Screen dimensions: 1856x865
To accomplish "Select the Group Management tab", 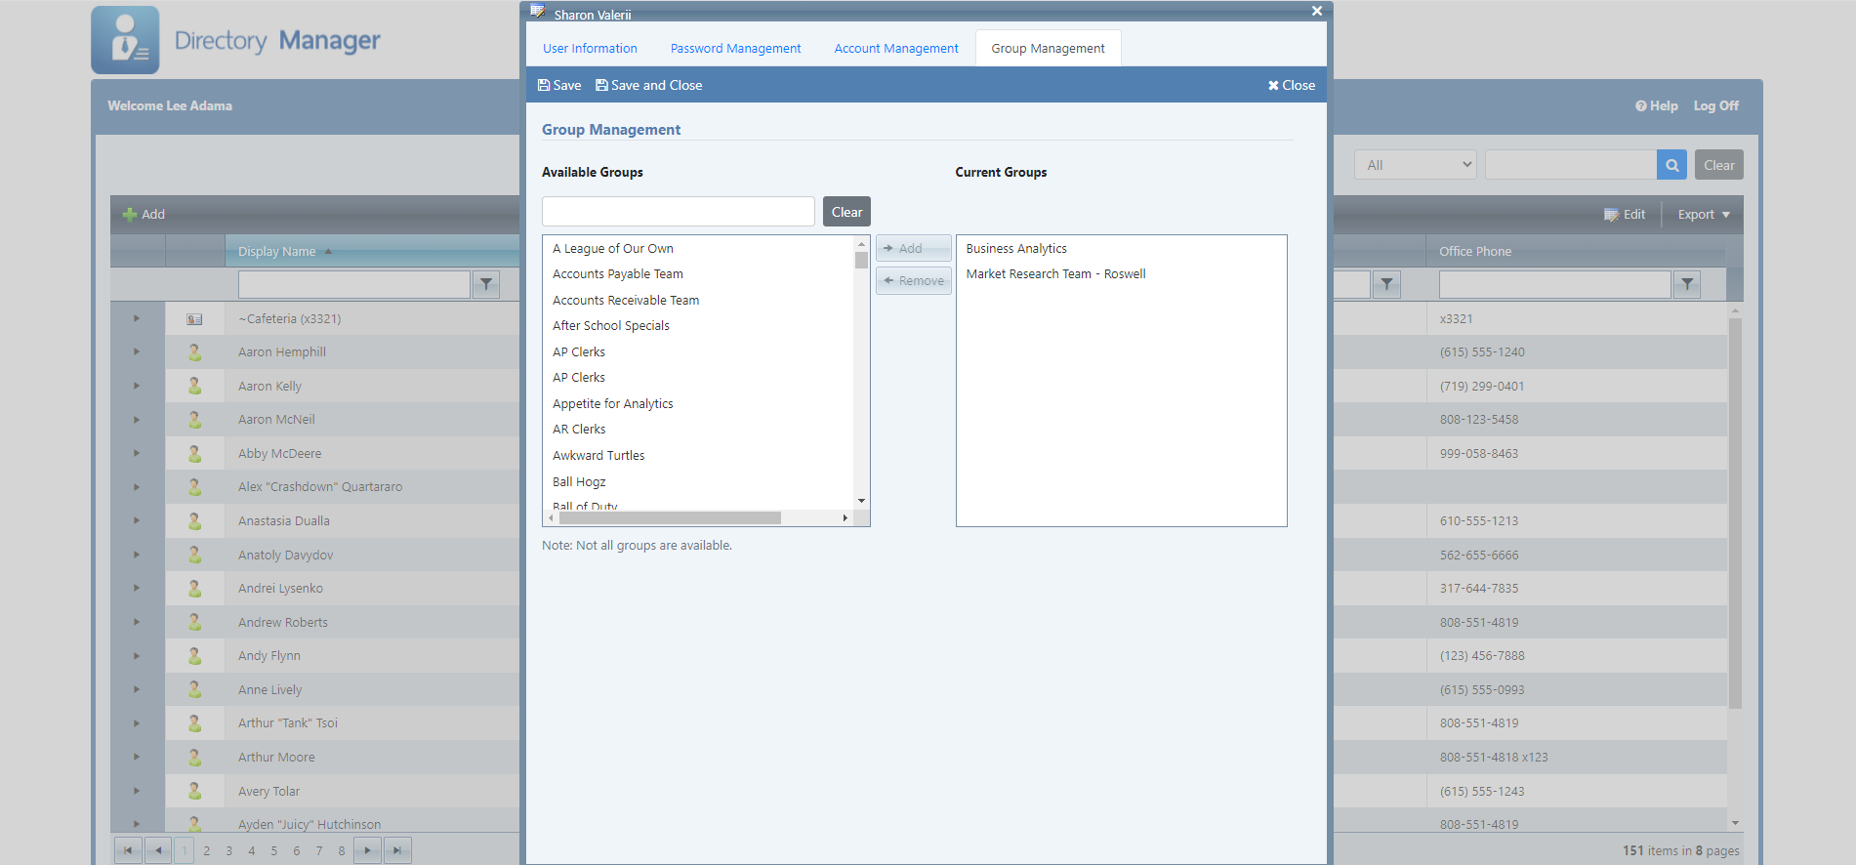I will [x=1048, y=48].
